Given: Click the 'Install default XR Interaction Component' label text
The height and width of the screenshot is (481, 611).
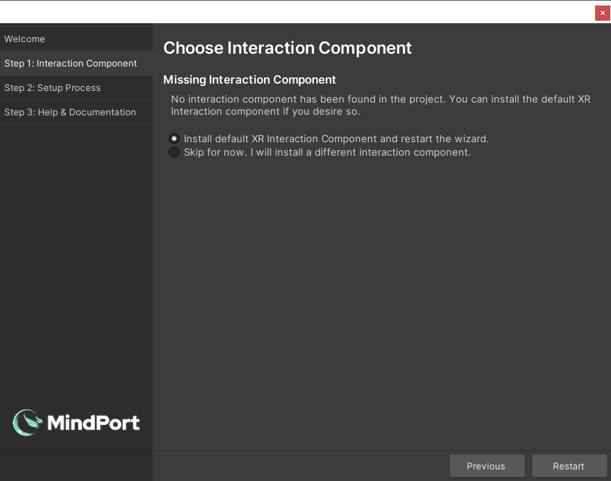Looking at the screenshot, I should 336,139.
